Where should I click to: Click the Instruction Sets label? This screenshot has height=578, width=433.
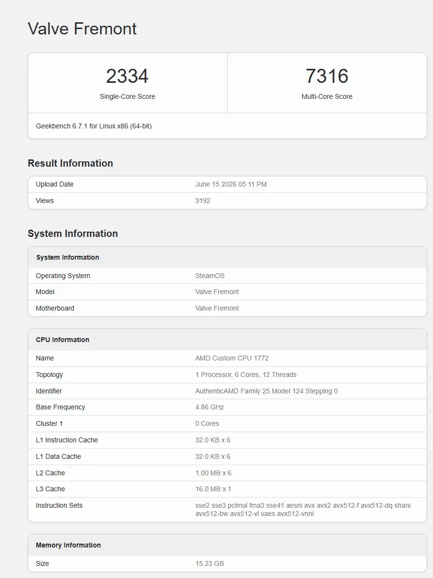[59, 506]
